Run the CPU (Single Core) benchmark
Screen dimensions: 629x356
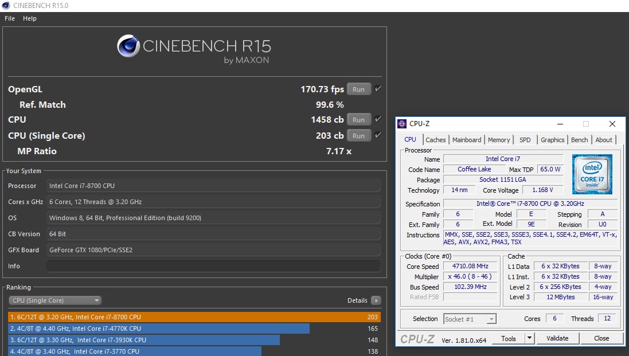pos(358,135)
